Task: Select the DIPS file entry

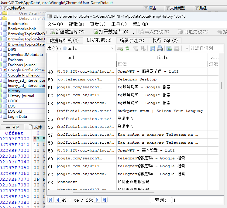Action: point(12,49)
